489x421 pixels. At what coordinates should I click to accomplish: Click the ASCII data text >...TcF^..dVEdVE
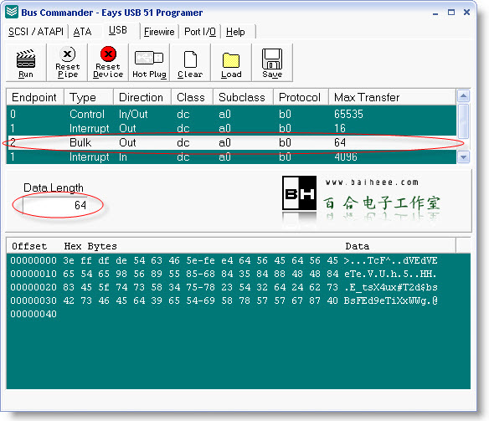[x=391, y=260]
